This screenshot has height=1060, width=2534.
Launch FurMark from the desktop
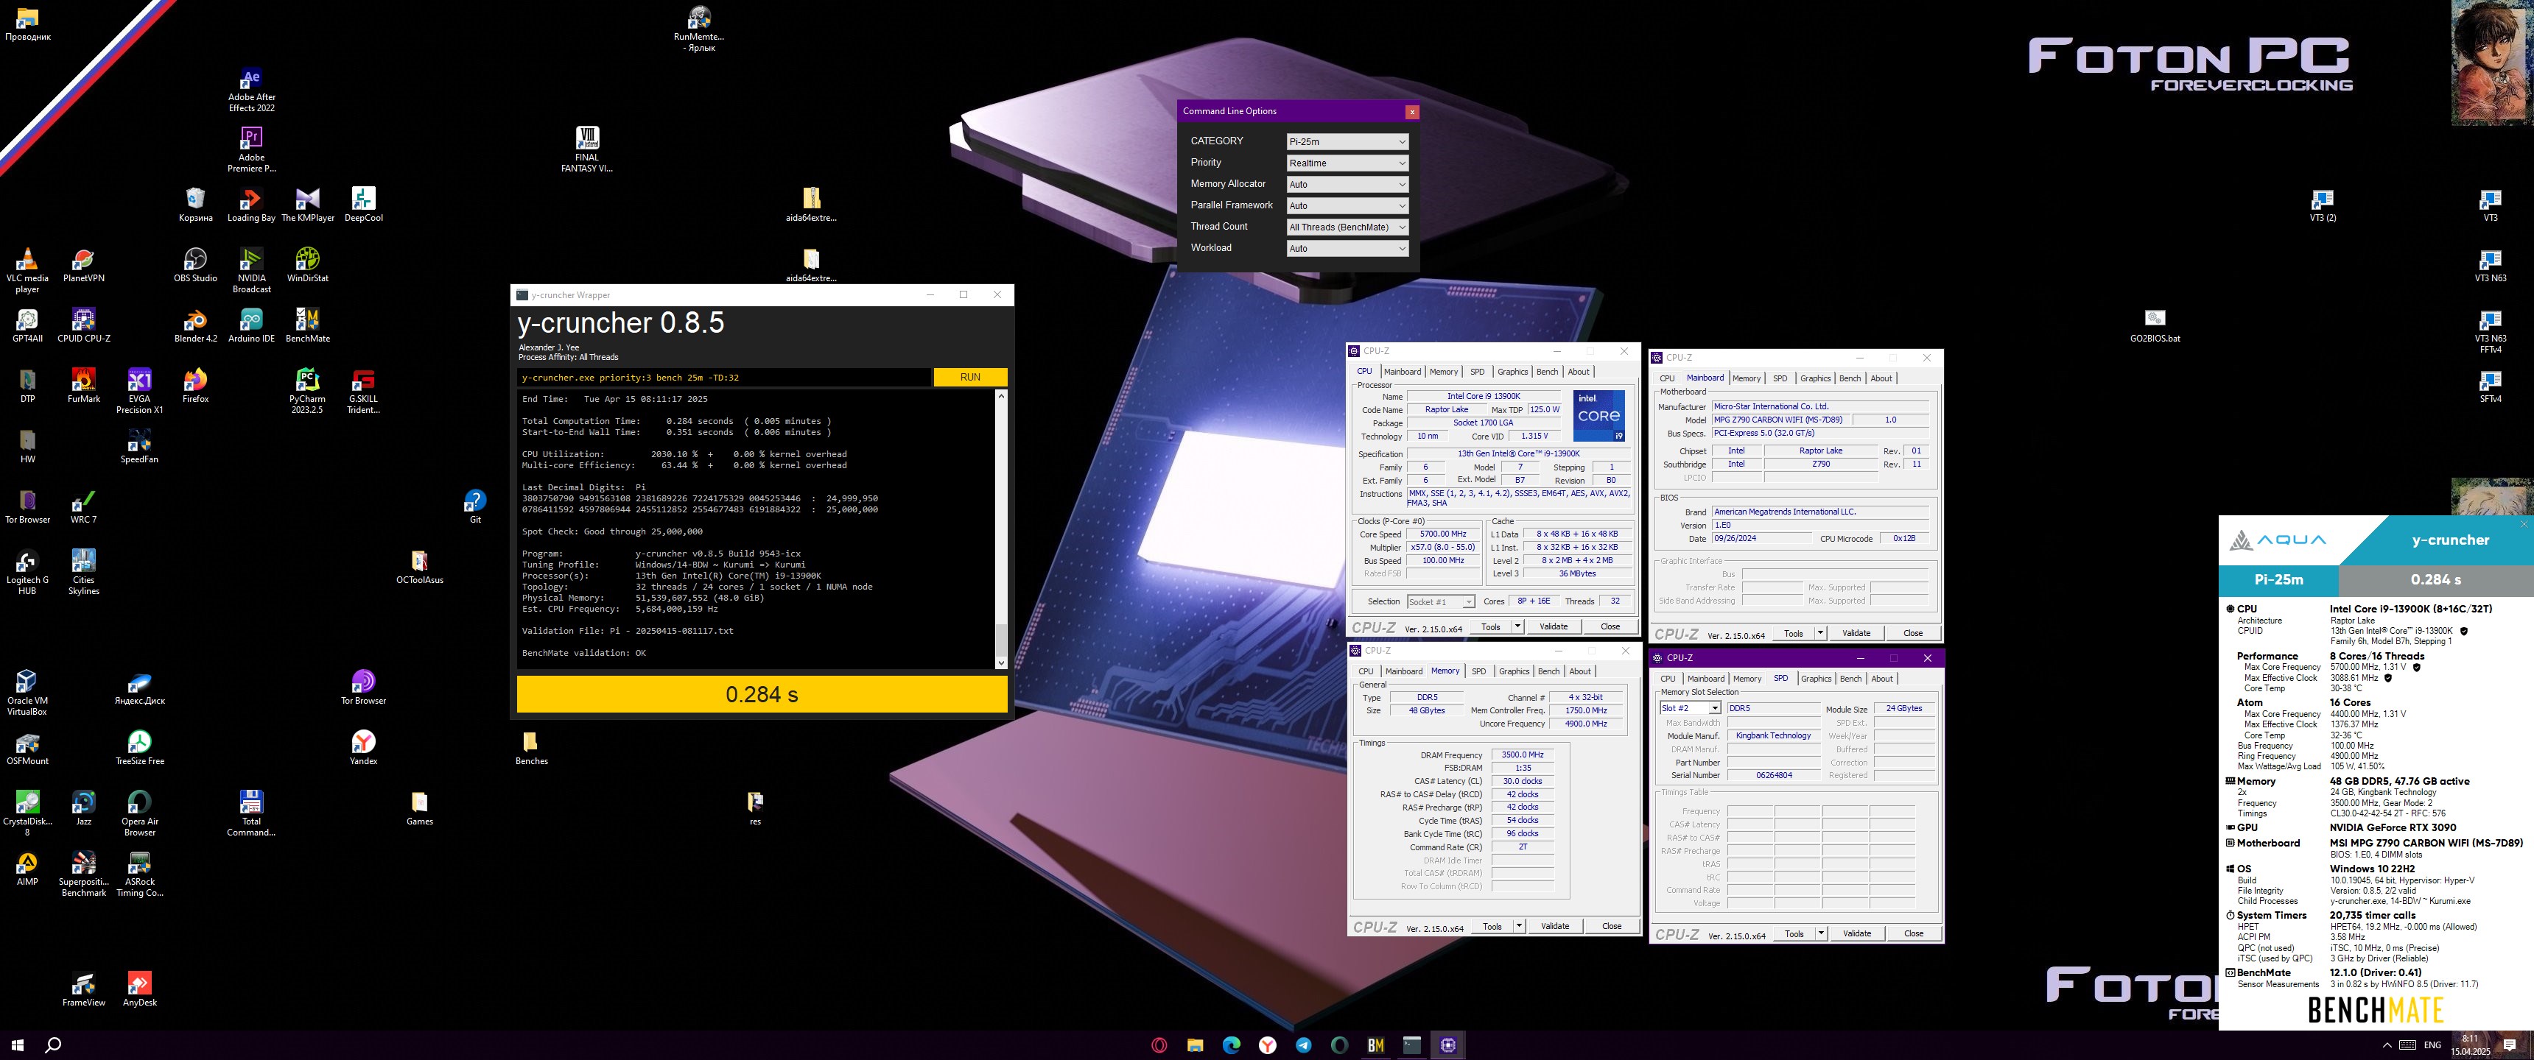(84, 386)
